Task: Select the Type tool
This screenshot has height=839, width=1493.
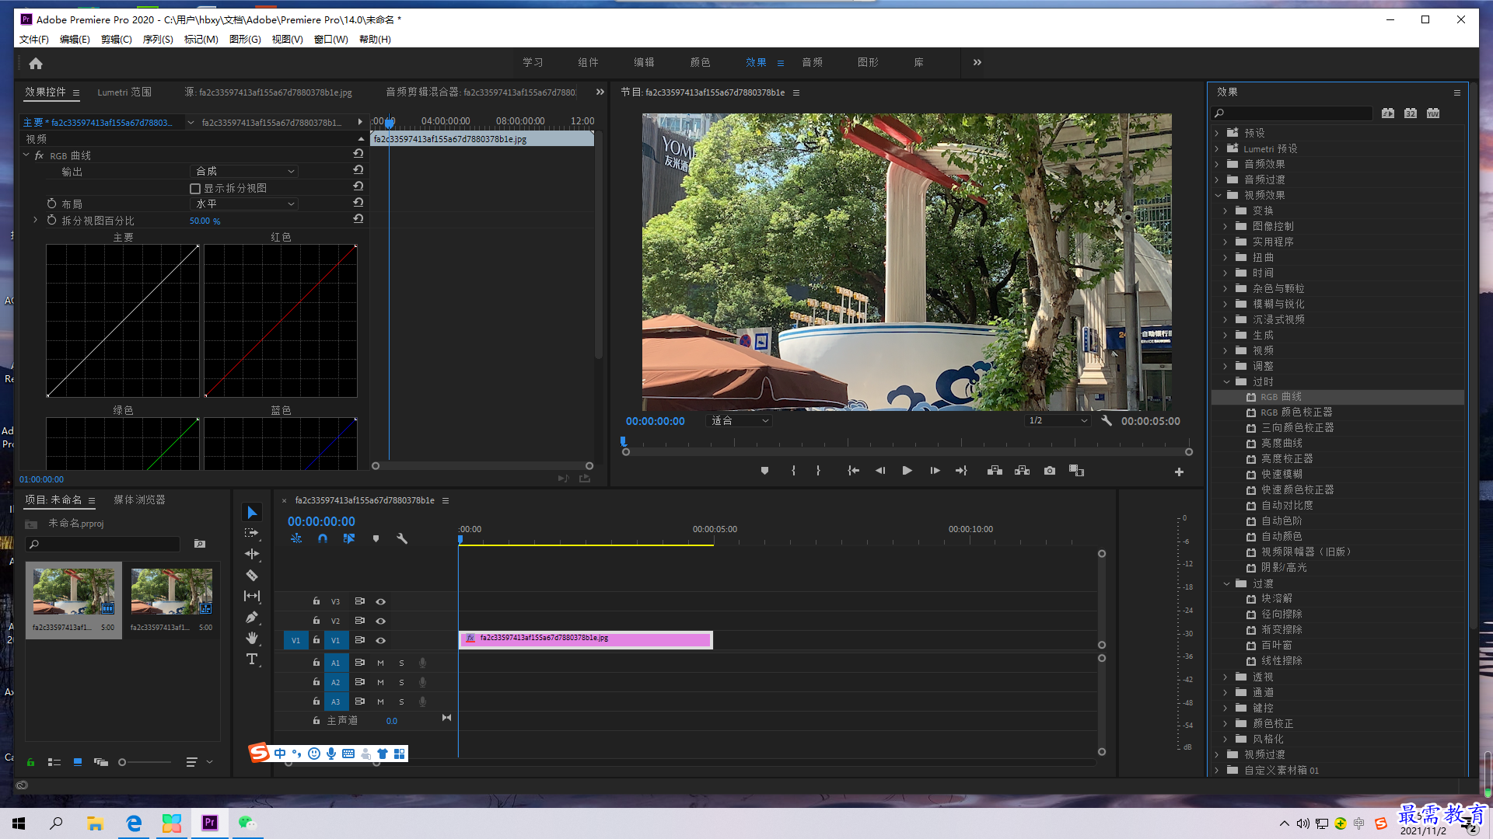Action: tap(252, 660)
